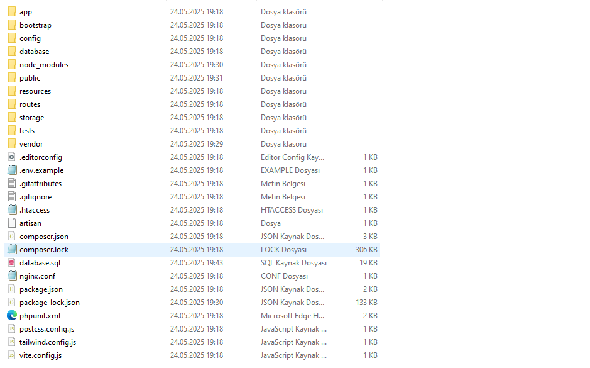Click the .gitignore text file icon

[x=12, y=197]
